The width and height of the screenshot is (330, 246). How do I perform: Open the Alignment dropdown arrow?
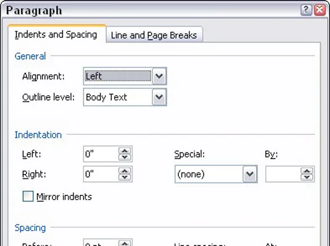(159, 76)
